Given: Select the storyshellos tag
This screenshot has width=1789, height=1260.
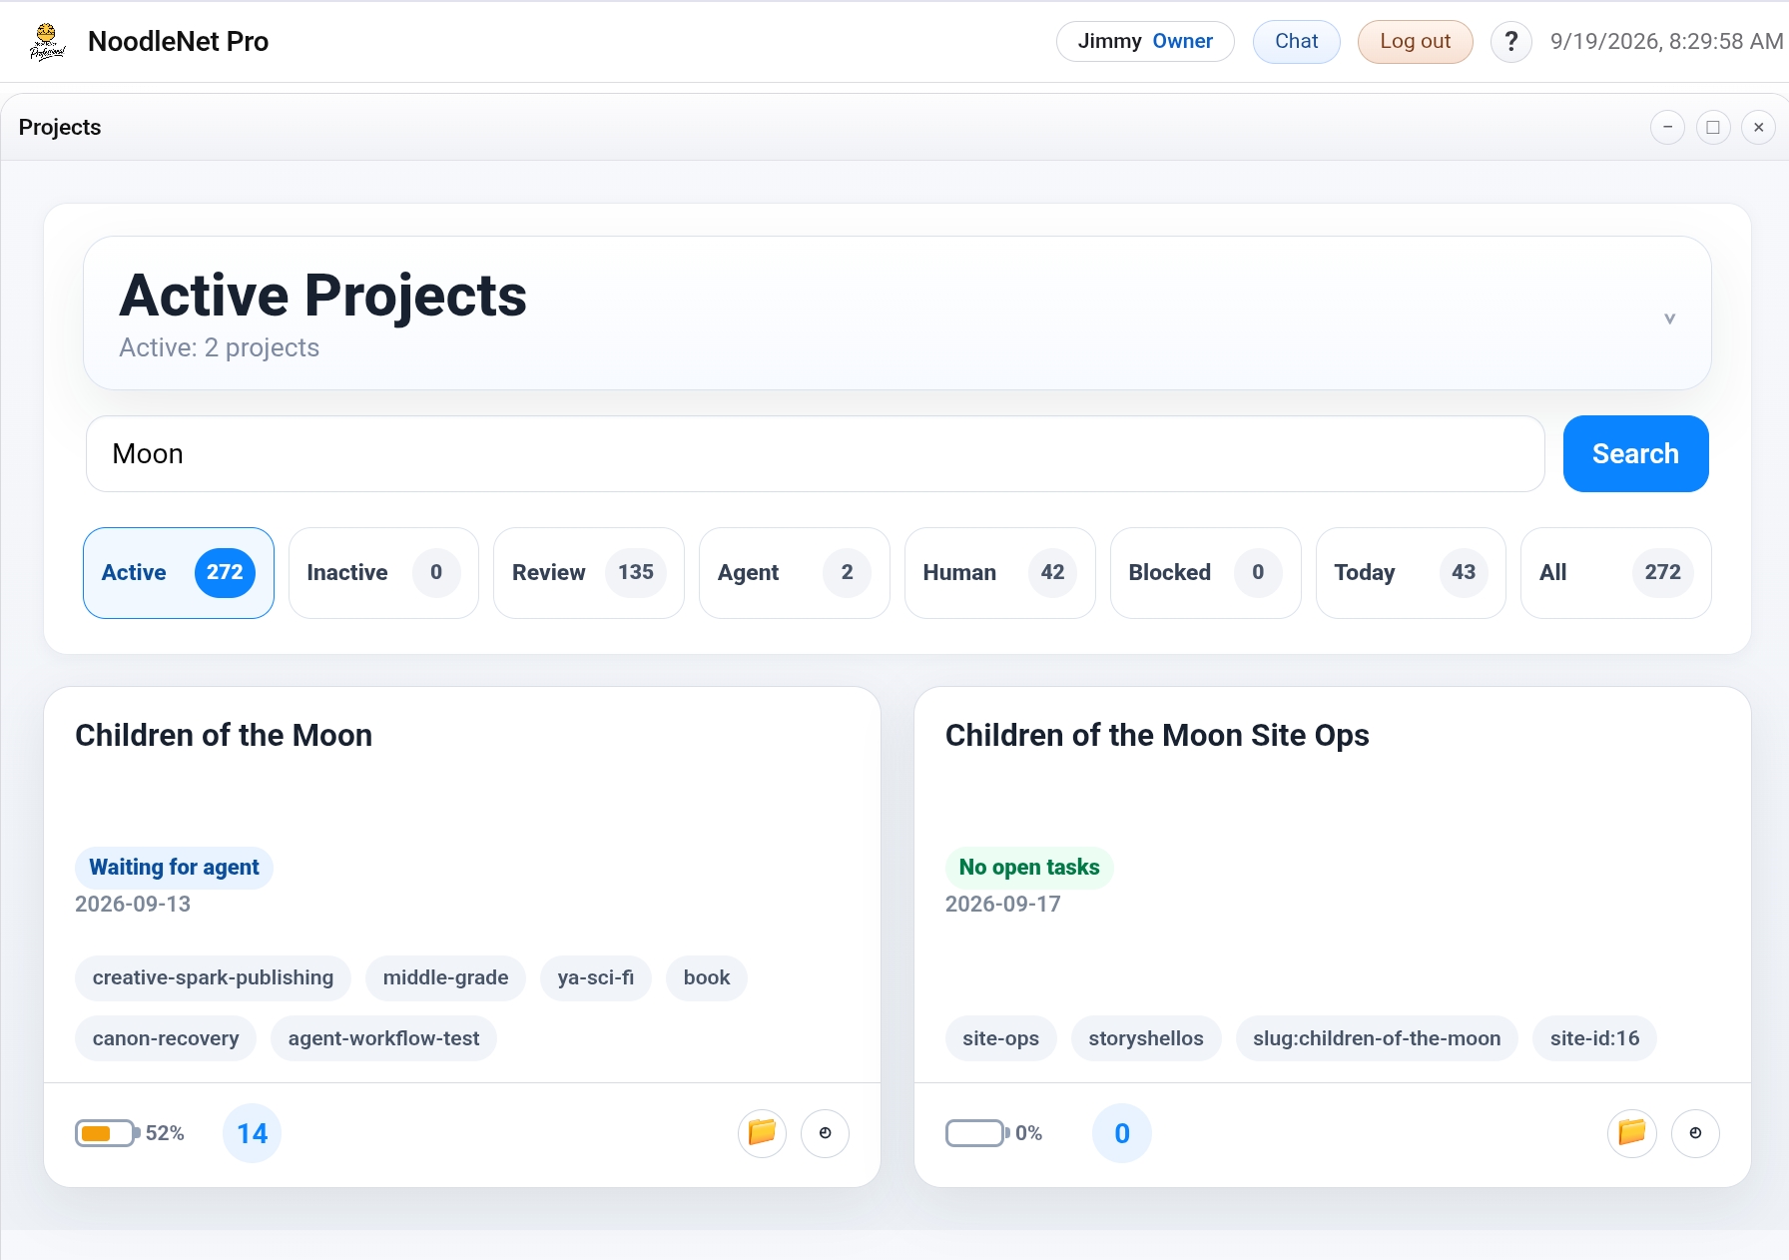Looking at the screenshot, I should 1146,1039.
